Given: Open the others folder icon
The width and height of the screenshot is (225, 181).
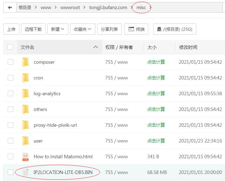Looking at the screenshot, I should point(26,109).
